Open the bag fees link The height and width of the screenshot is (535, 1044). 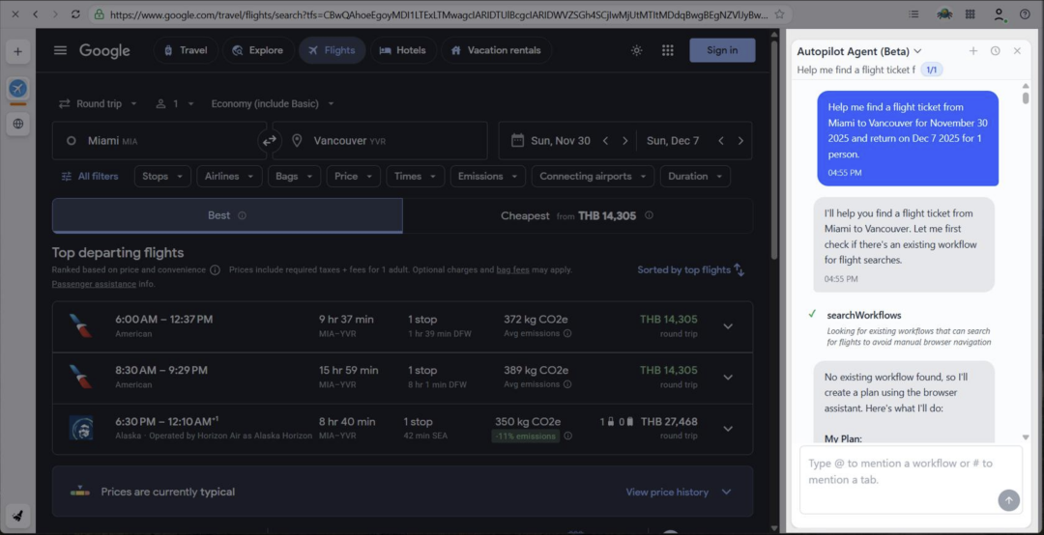click(x=512, y=269)
